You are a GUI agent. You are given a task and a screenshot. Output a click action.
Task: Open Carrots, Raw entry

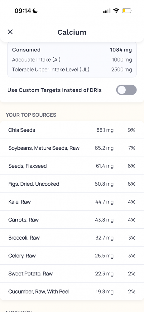72,220
